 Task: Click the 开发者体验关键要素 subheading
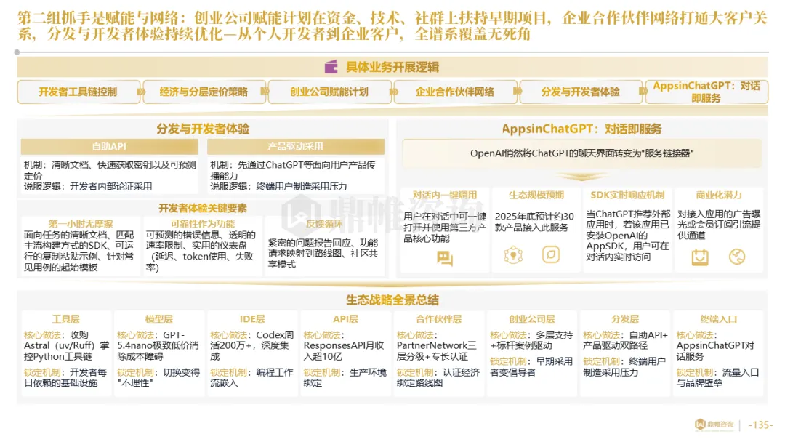(x=203, y=208)
